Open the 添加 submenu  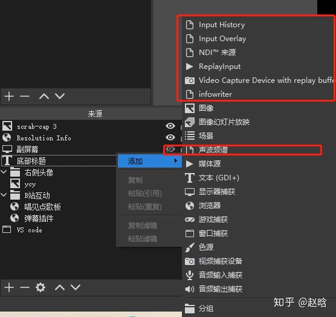click(150, 161)
